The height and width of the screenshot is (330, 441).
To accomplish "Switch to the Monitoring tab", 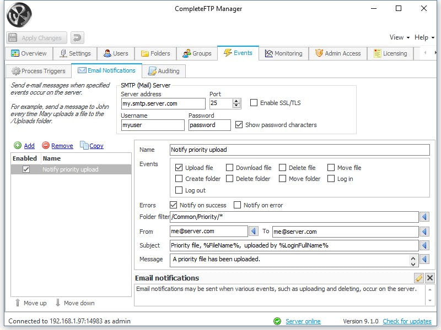I will 284,53.
